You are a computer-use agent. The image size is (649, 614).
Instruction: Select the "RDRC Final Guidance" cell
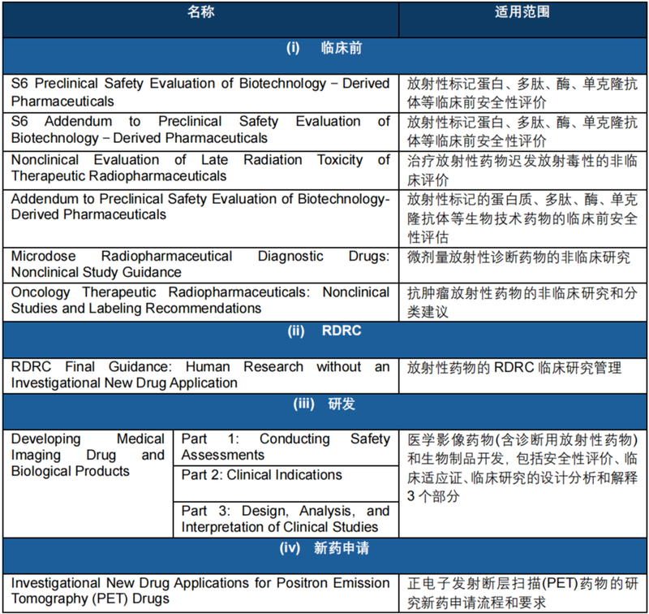coord(200,374)
